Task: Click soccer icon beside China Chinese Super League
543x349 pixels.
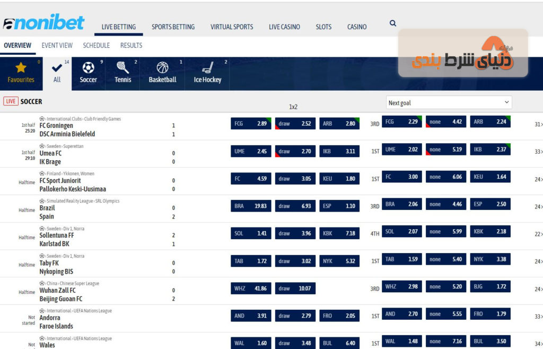Action: [x=42, y=283]
